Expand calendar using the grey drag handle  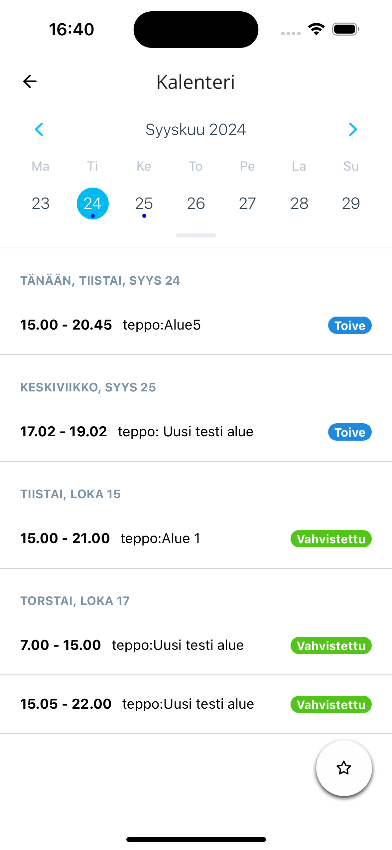click(196, 235)
